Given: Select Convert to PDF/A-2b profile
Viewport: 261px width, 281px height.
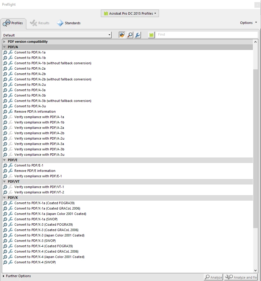Looking at the screenshot, I should (x=30, y=74).
